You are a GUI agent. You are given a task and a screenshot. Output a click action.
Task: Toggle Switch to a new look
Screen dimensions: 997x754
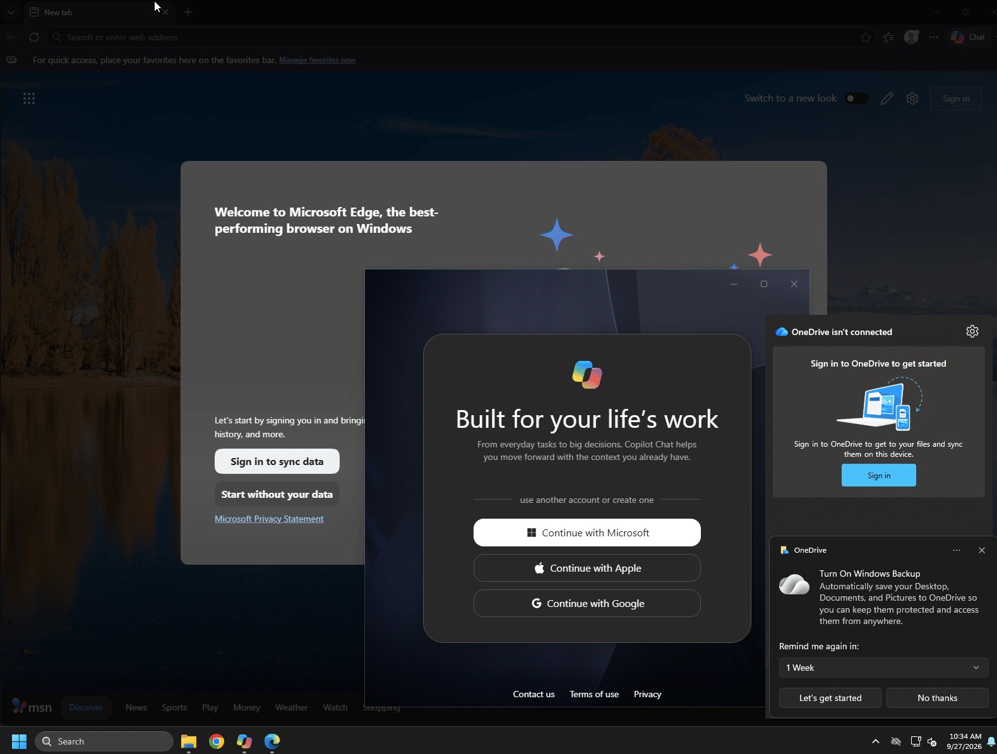[x=857, y=98]
